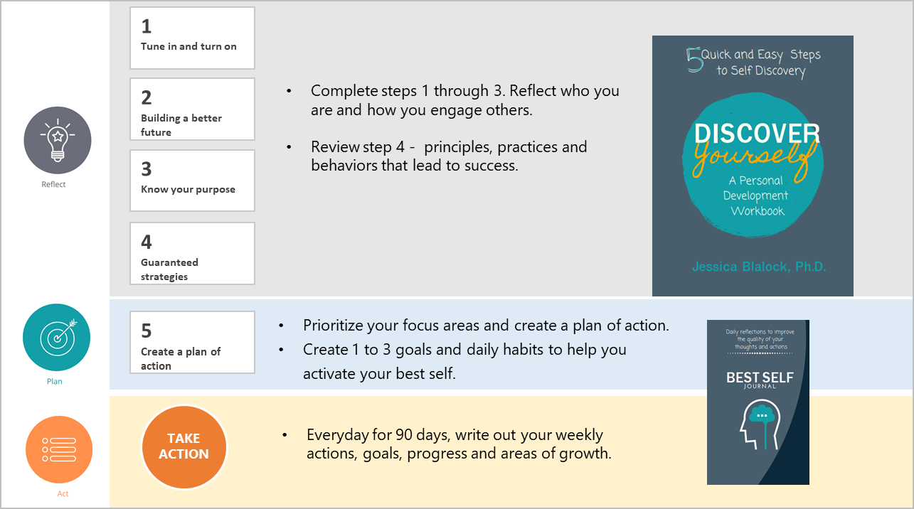Select step 5 Create a plan of action
This screenshot has height=509, width=914.
pyautogui.click(x=192, y=343)
